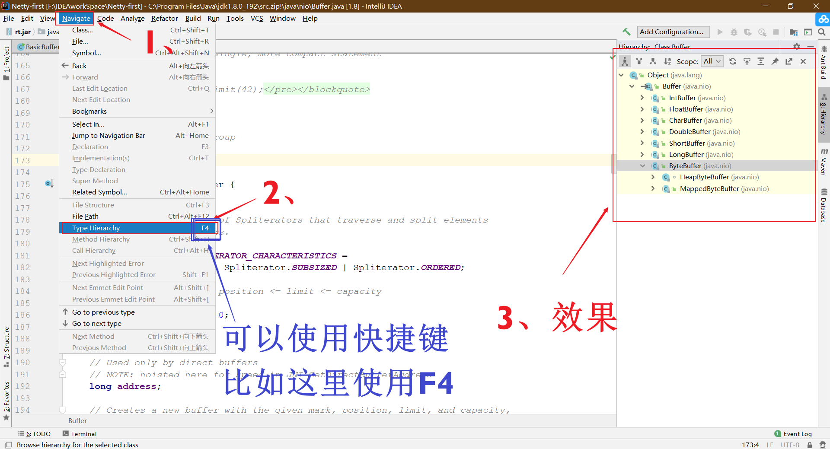The image size is (830, 449).
Task: Expand the DoubleBuffer node
Action: [642, 132]
